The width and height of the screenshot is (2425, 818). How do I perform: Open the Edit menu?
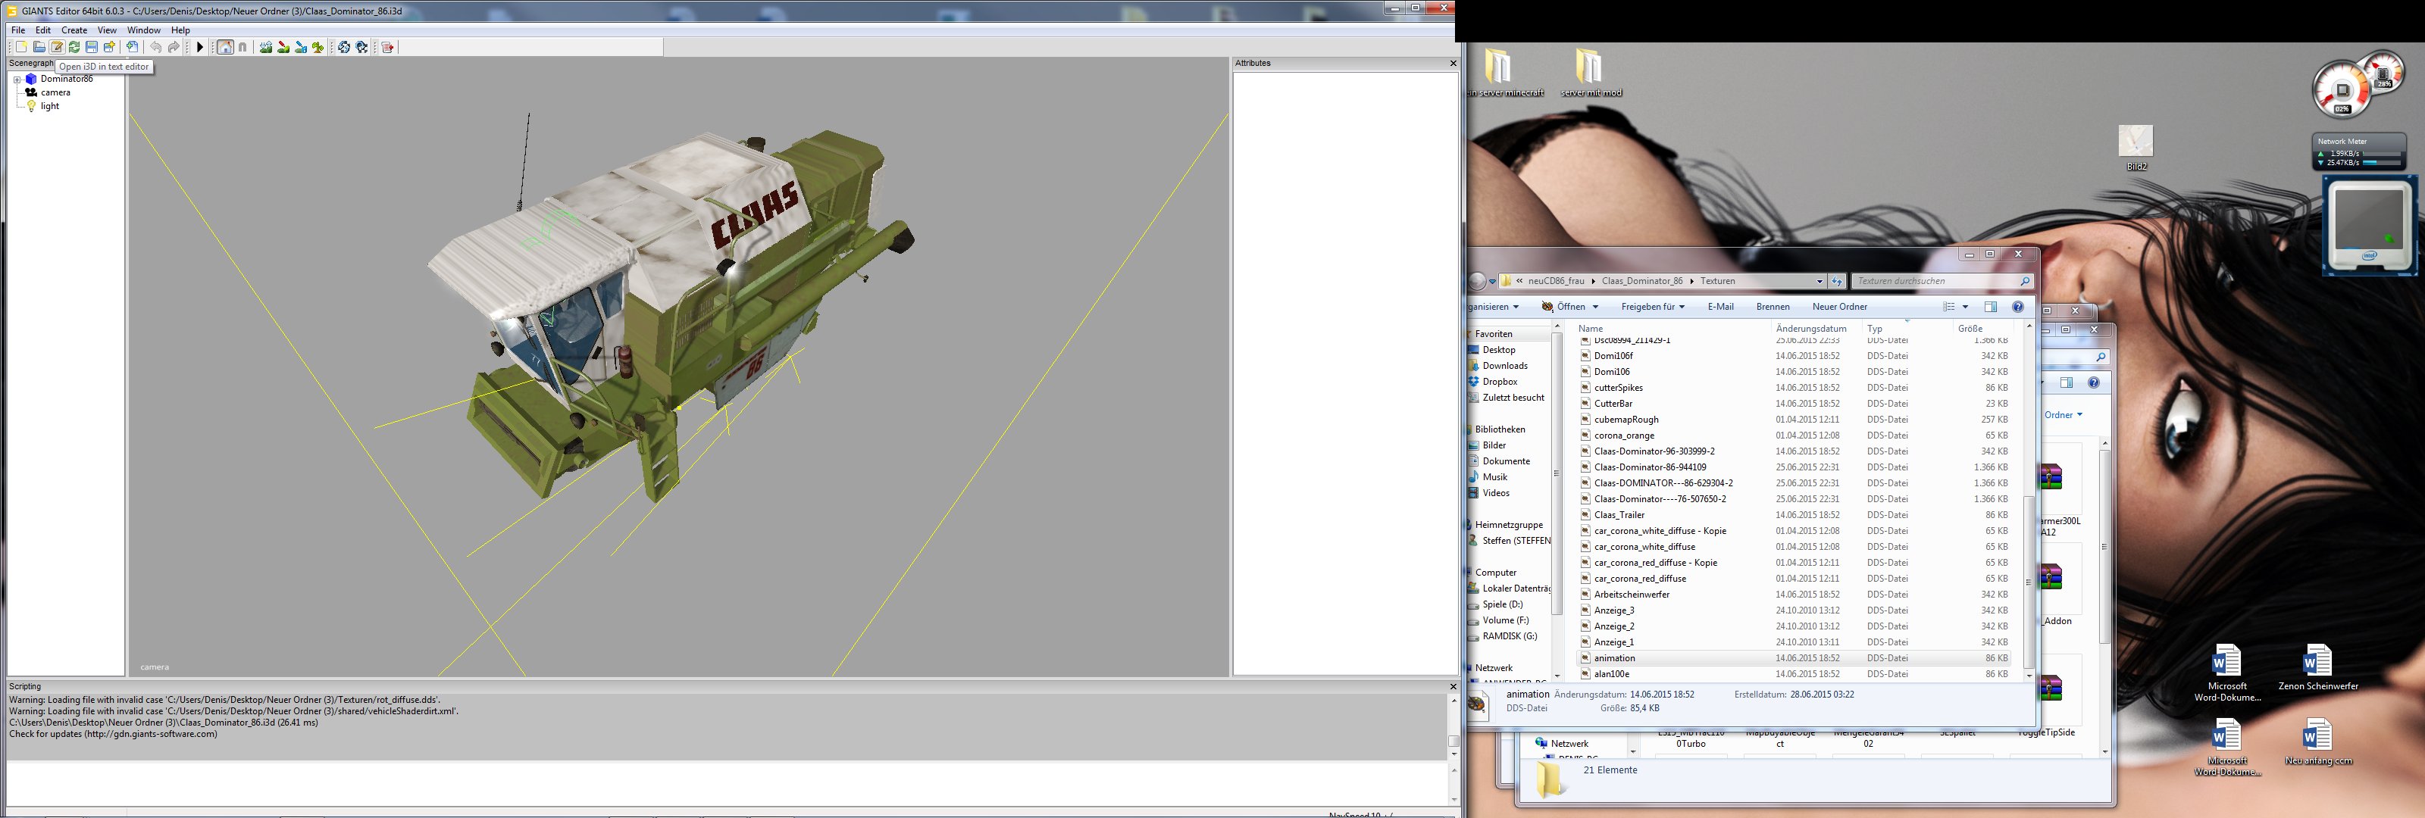(x=43, y=30)
